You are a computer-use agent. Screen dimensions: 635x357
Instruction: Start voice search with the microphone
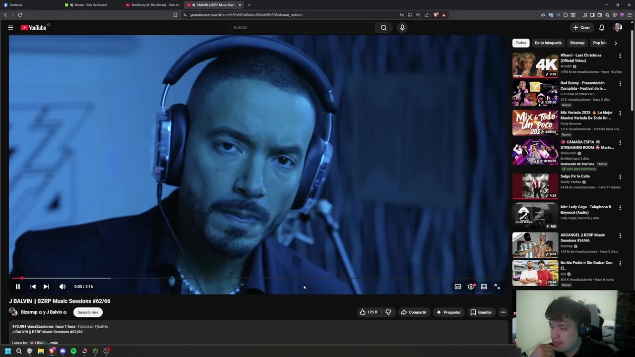tap(402, 28)
